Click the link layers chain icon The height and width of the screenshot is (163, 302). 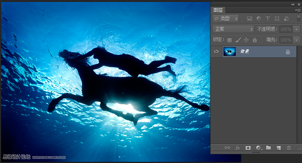pyautogui.click(x=227, y=148)
